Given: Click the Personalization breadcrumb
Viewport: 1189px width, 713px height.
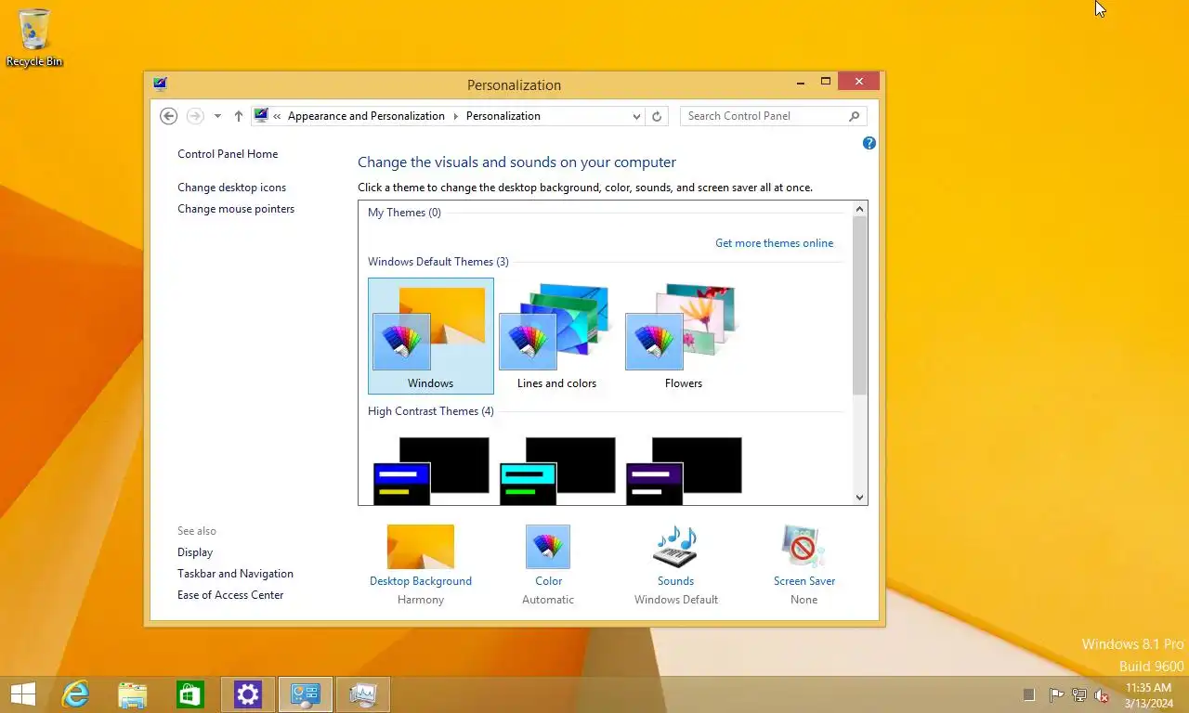Looking at the screenshot, I should [x=503, y=116].
